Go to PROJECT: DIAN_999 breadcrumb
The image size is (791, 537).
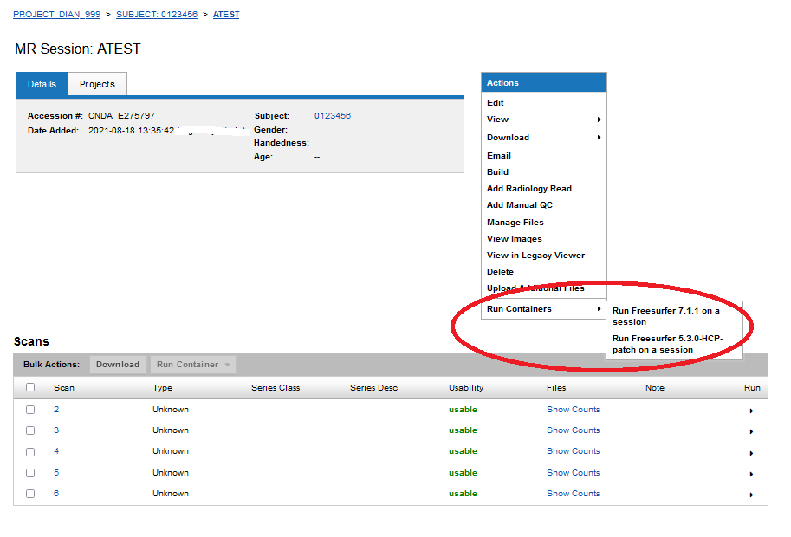[56, 15]
